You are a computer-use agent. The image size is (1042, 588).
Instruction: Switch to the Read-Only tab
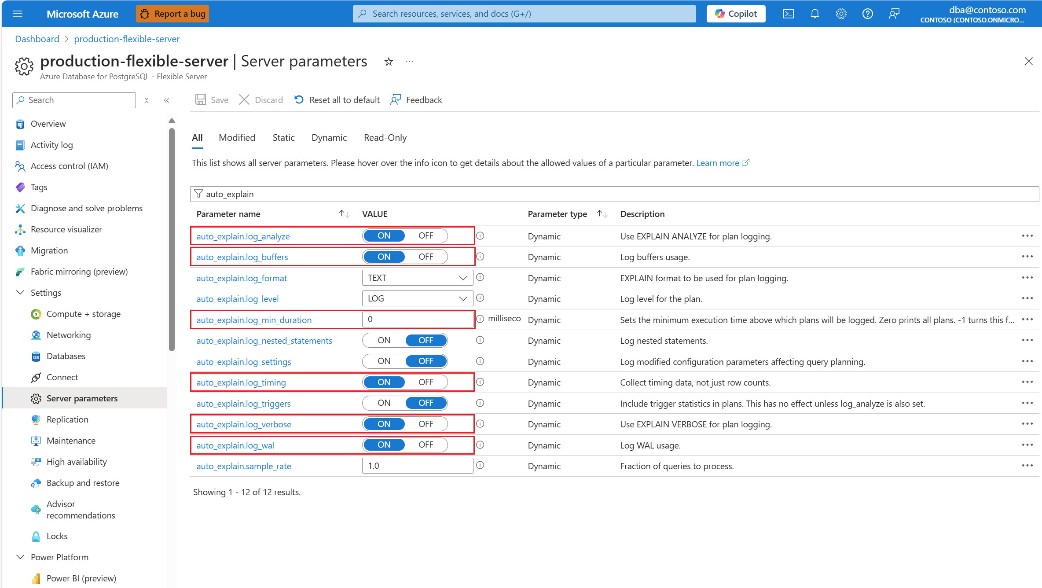point(385,138)
